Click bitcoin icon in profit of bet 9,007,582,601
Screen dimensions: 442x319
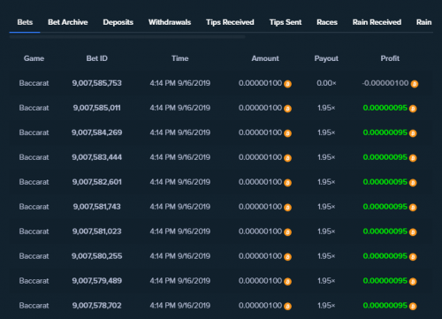click(x=413, y=183)
